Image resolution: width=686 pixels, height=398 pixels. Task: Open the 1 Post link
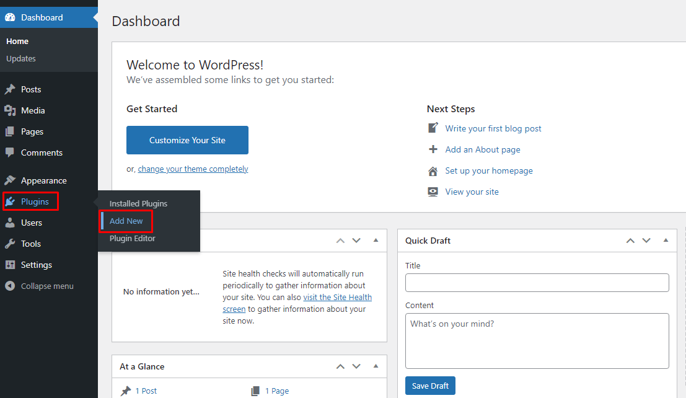coord(146,391)
